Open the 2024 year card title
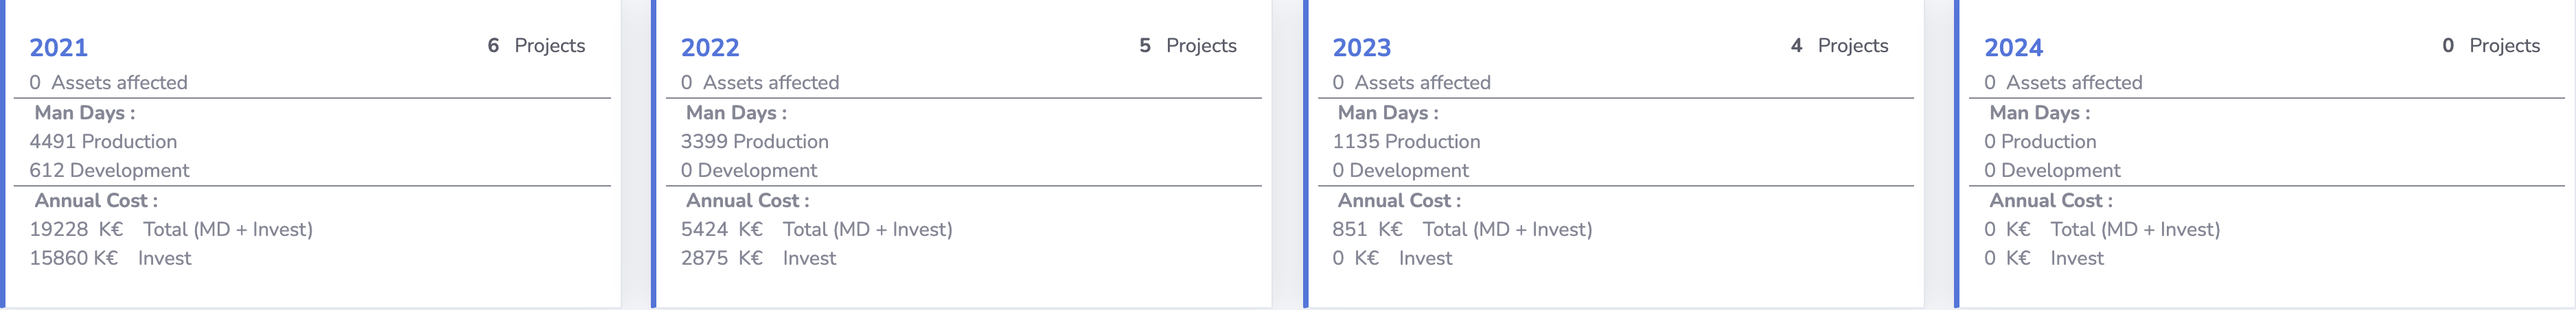 pyautogui.click(x=2014, y=47)
